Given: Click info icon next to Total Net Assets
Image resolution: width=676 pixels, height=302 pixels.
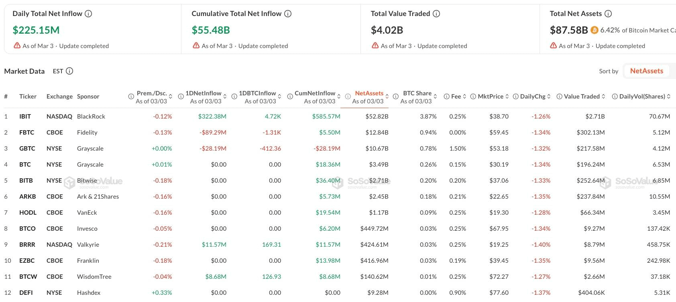Looking at the screenshot, I should [608, 14].
